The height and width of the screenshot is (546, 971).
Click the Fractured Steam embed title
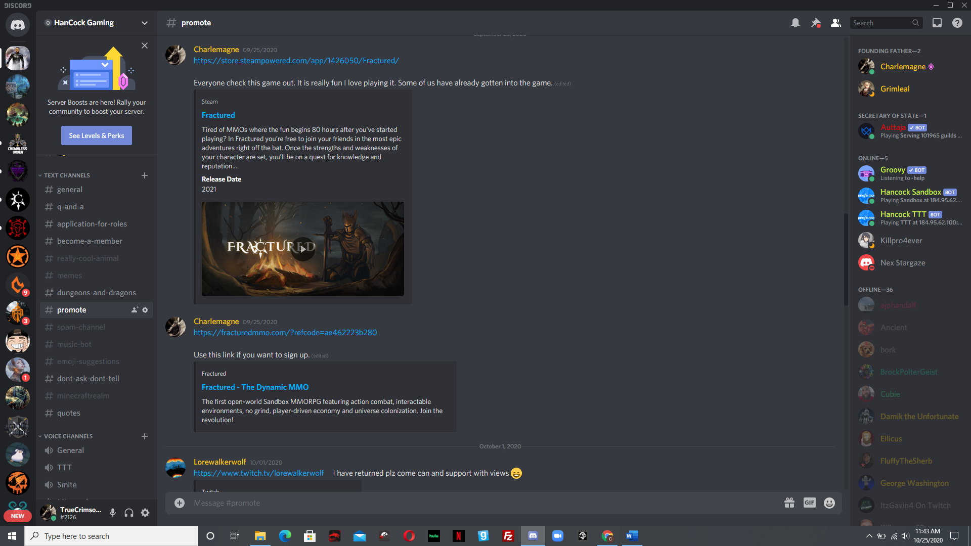point(218,115)
